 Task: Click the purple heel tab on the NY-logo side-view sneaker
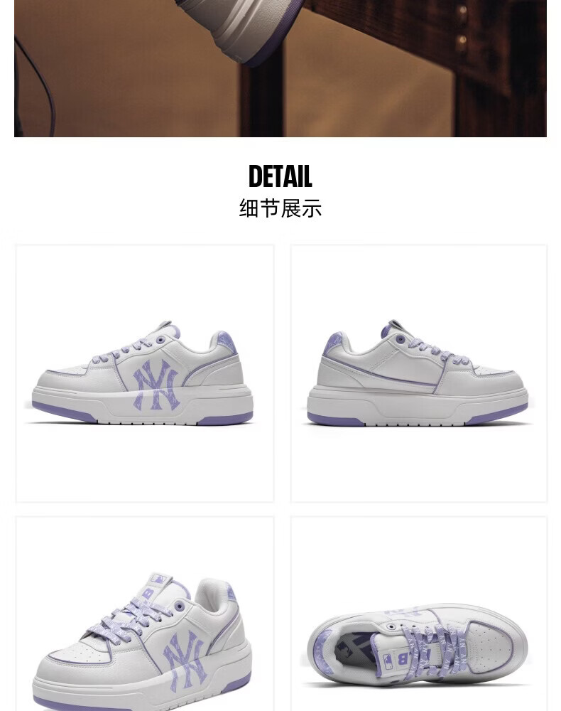(226, 341)
